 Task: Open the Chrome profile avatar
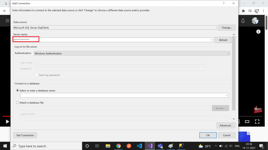pos(257,11)
